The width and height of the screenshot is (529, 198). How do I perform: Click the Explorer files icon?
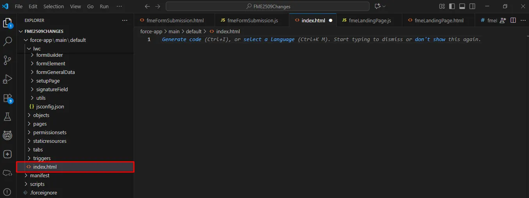[7, 23]
